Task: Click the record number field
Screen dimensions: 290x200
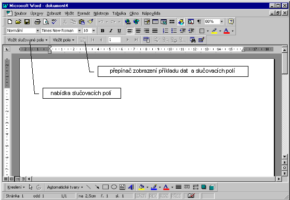Action: (x=114, y=40)
